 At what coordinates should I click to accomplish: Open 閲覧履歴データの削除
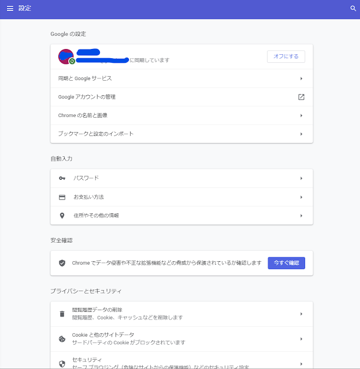click(x=181, y=314)
